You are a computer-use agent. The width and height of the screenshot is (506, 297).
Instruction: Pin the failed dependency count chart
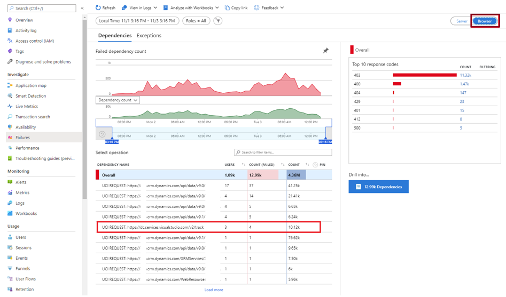(x=325, y=51)
